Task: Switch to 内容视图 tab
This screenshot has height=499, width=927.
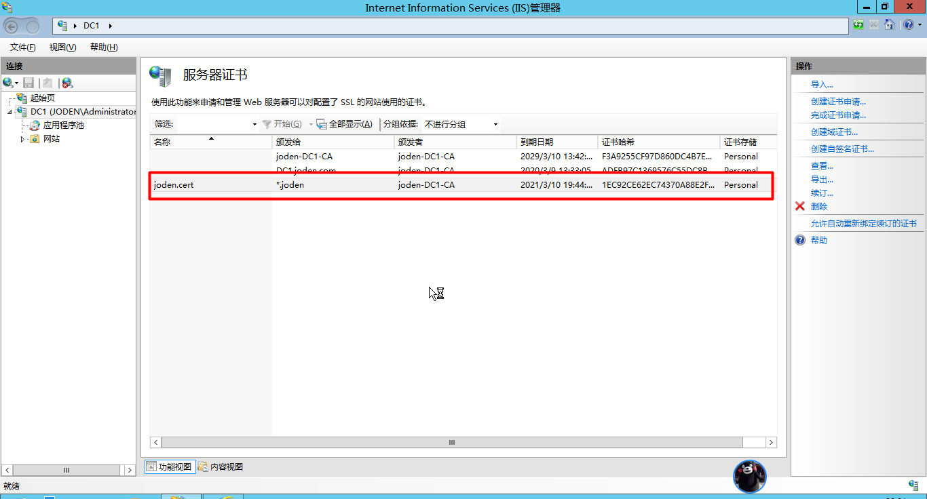Action: (x=221, y=467)
